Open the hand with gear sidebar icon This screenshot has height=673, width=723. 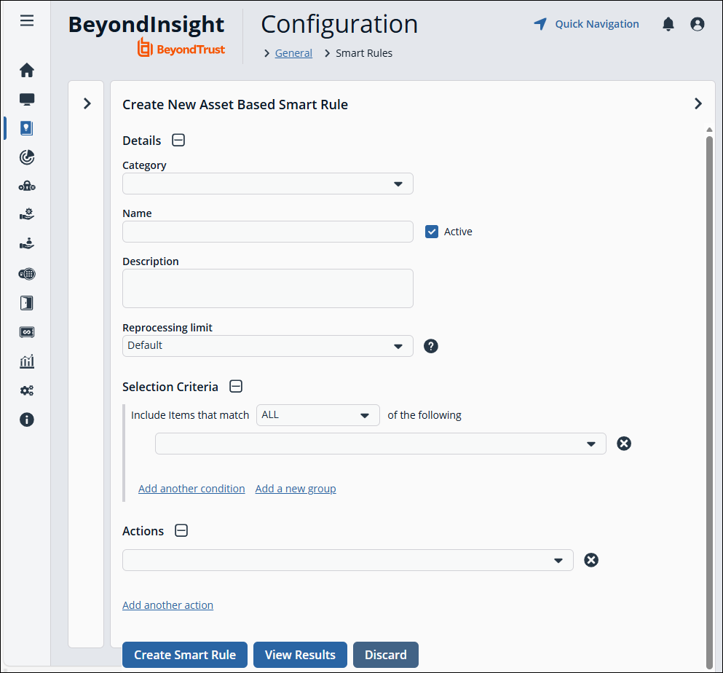pyautogui.click(x=27, y=214)
